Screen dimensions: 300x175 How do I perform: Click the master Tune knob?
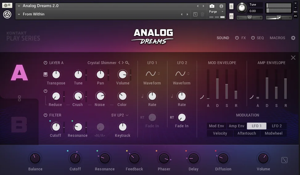(x=242, y=8)
